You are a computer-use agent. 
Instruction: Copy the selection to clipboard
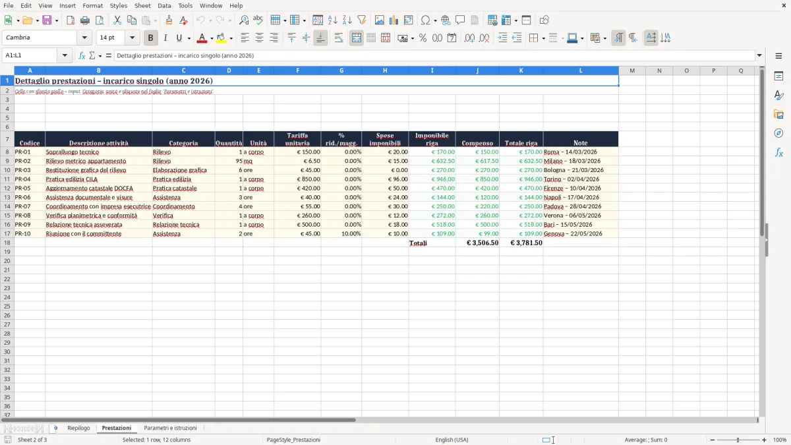coord(132,20)
